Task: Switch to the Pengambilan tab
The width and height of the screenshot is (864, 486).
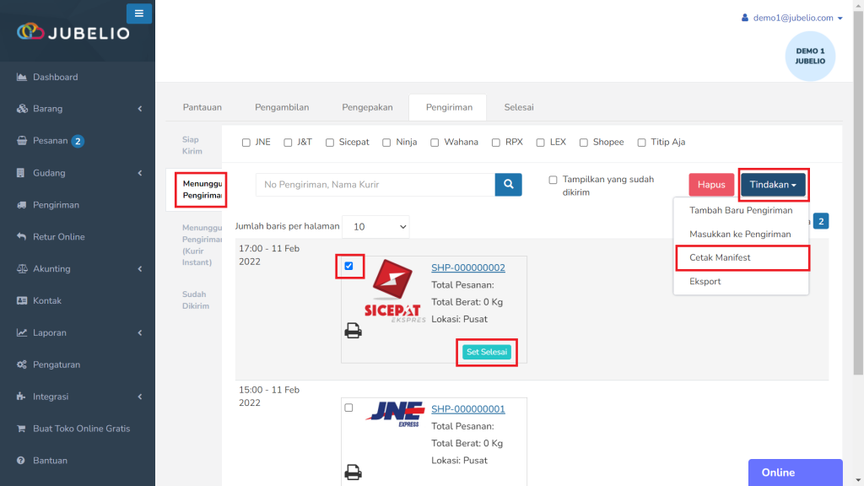Action: coord(282,107)
